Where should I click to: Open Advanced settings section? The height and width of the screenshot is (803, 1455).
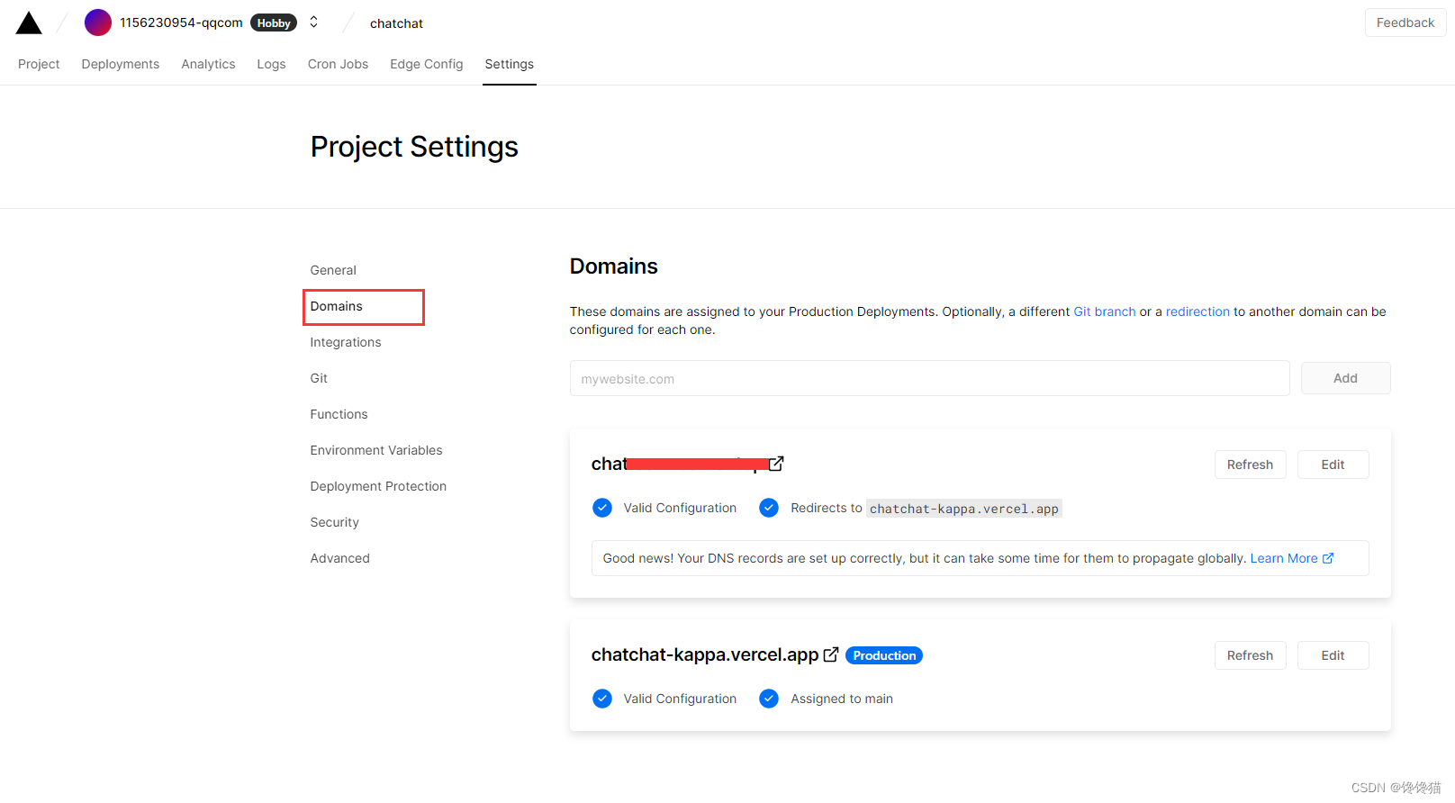[339, 558]
